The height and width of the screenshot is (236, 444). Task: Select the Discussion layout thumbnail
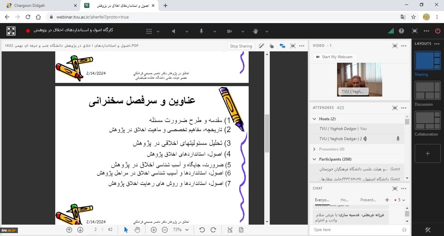click(x=427, y=90)
